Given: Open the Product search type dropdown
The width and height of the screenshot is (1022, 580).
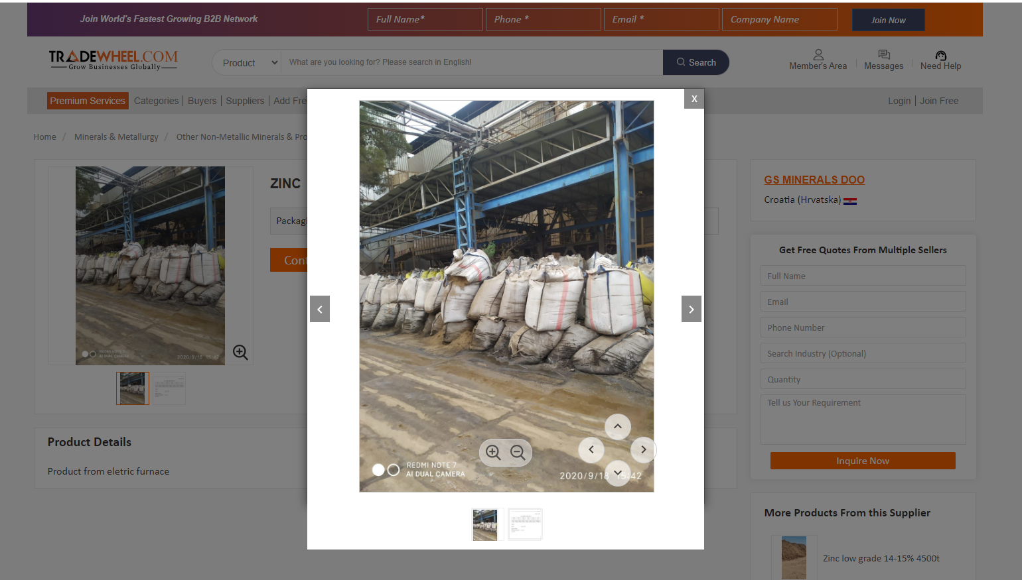Looking at the screenshot, I should point(248,63).
